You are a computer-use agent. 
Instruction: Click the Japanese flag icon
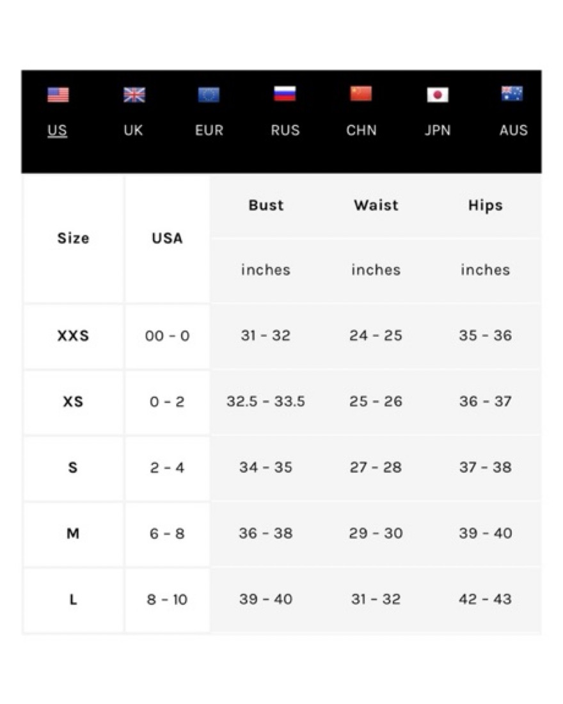tap(438, 95)
